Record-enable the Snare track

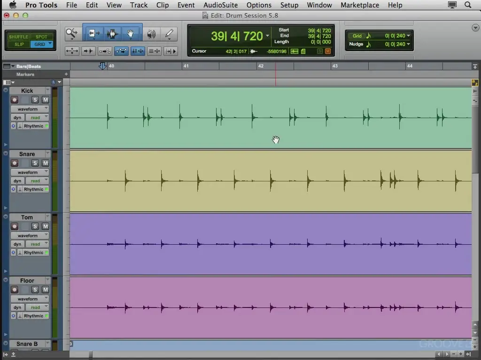[15, 163]
